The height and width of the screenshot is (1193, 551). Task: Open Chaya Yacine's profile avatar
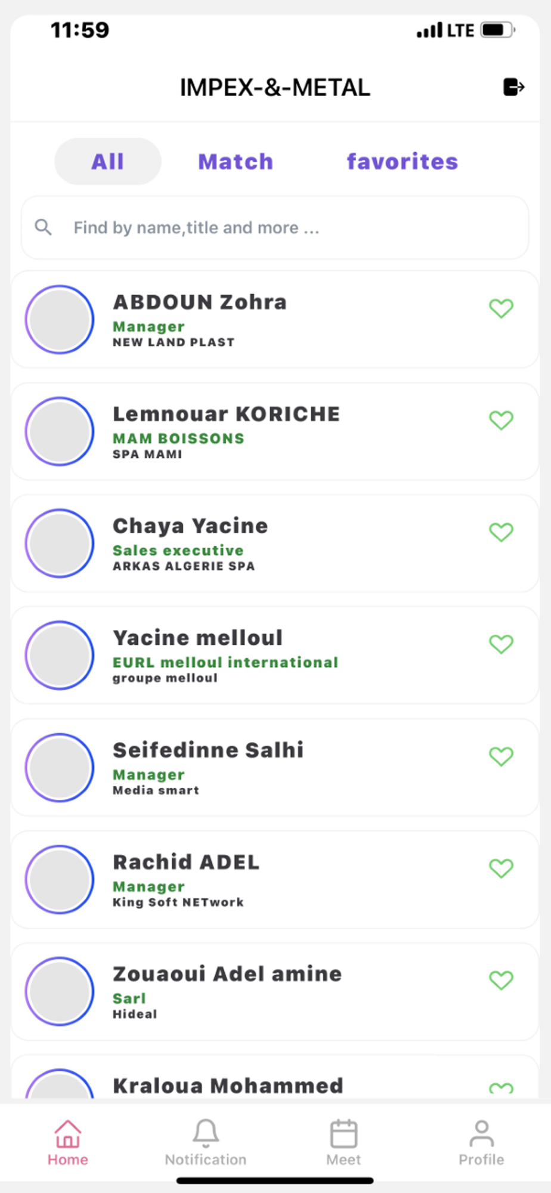point(60,543)
